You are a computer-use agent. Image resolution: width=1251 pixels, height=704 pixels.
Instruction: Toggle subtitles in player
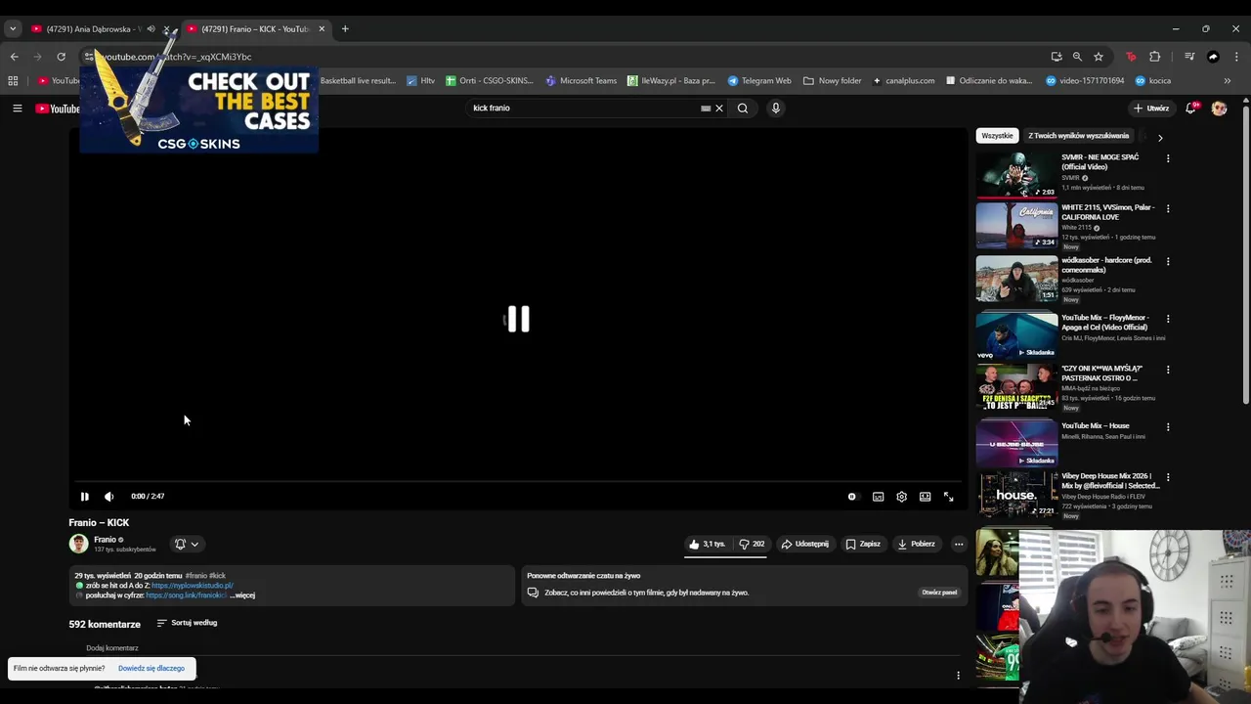coord(878,497)
